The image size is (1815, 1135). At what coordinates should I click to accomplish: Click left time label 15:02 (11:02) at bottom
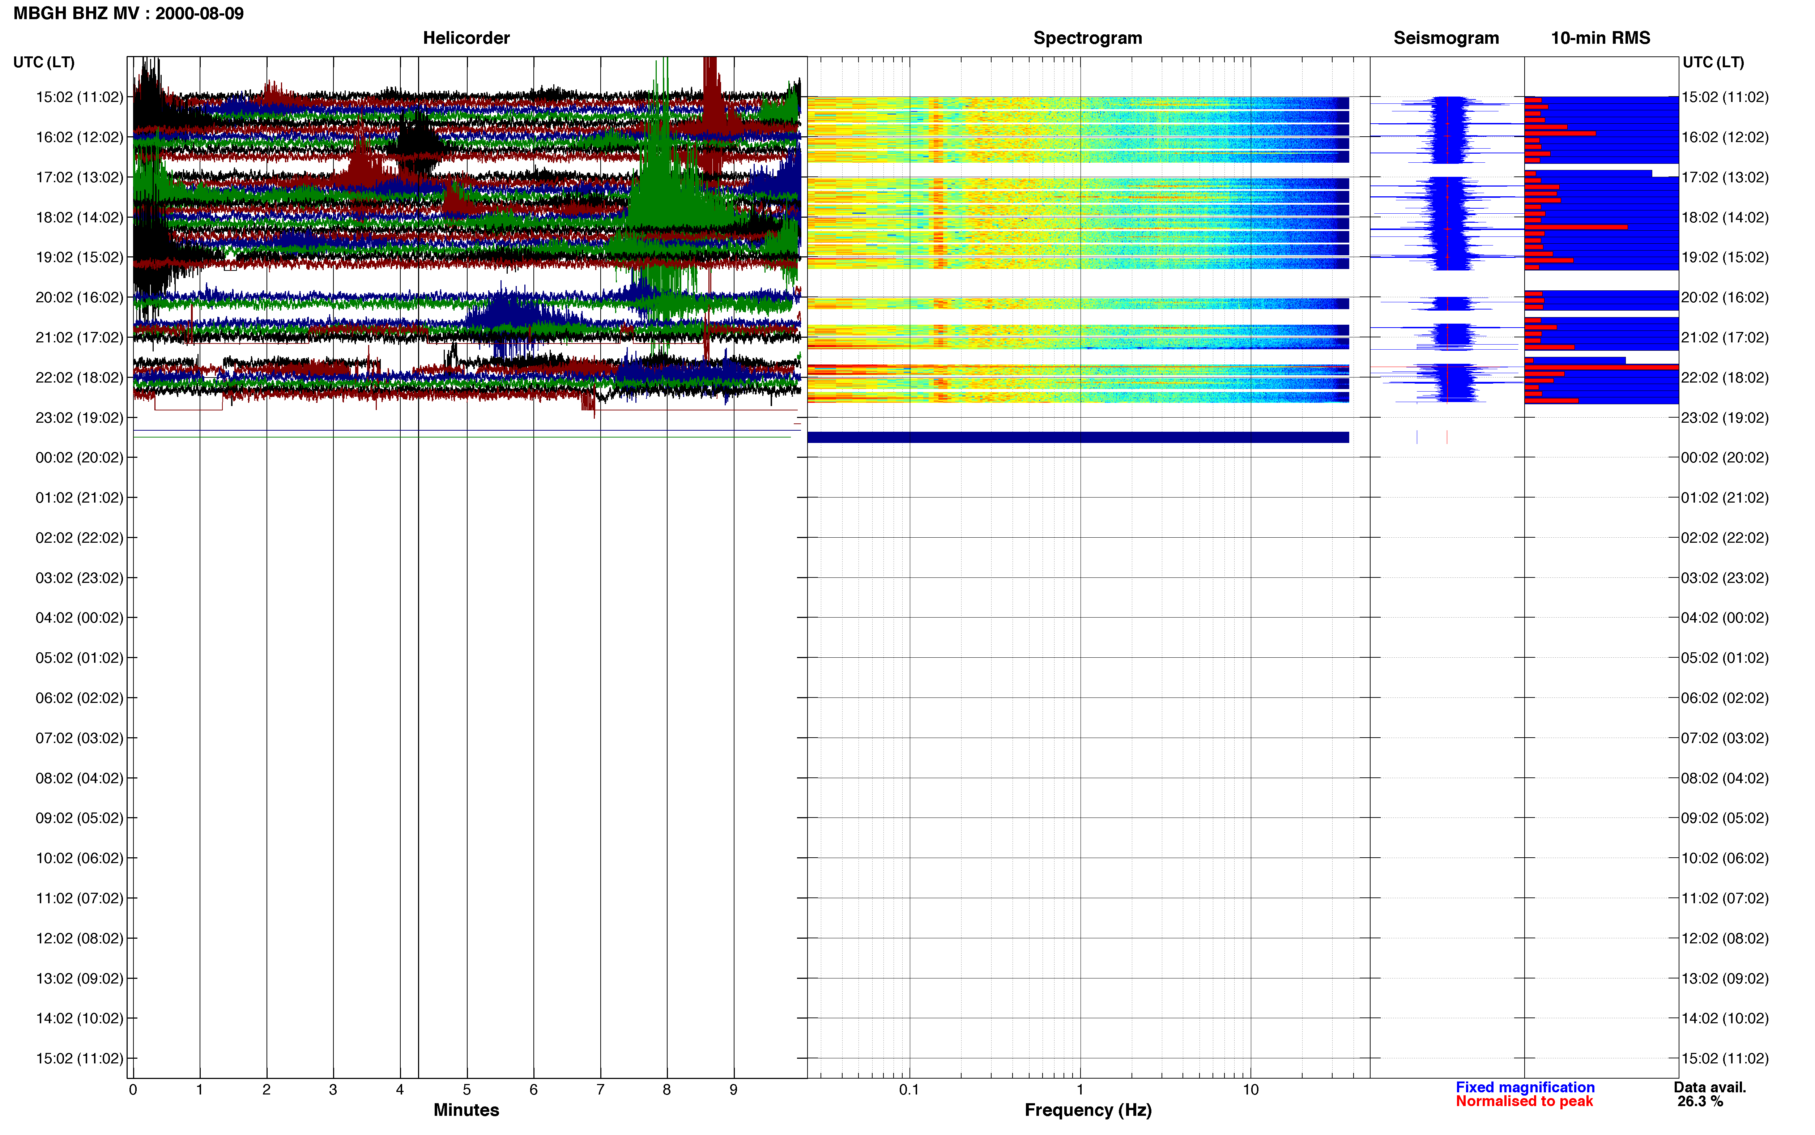80,1058
